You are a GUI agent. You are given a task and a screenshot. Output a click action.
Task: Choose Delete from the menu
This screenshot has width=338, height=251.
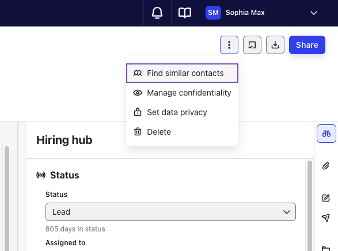click(182, 132)
